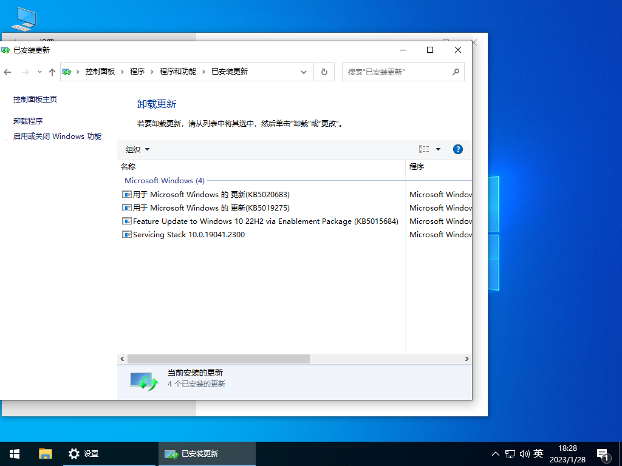622x466 pixels.
Task: Sort by the 程序 column header
Action: click(x=439, y=167)
